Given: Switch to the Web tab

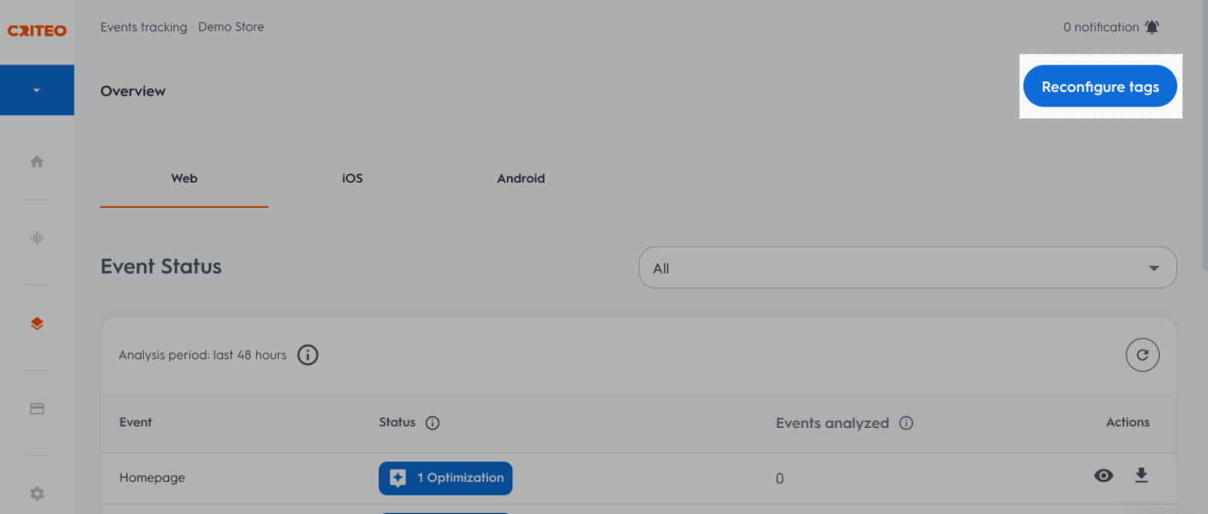Looking at the screenshot, I should (184, 179).
